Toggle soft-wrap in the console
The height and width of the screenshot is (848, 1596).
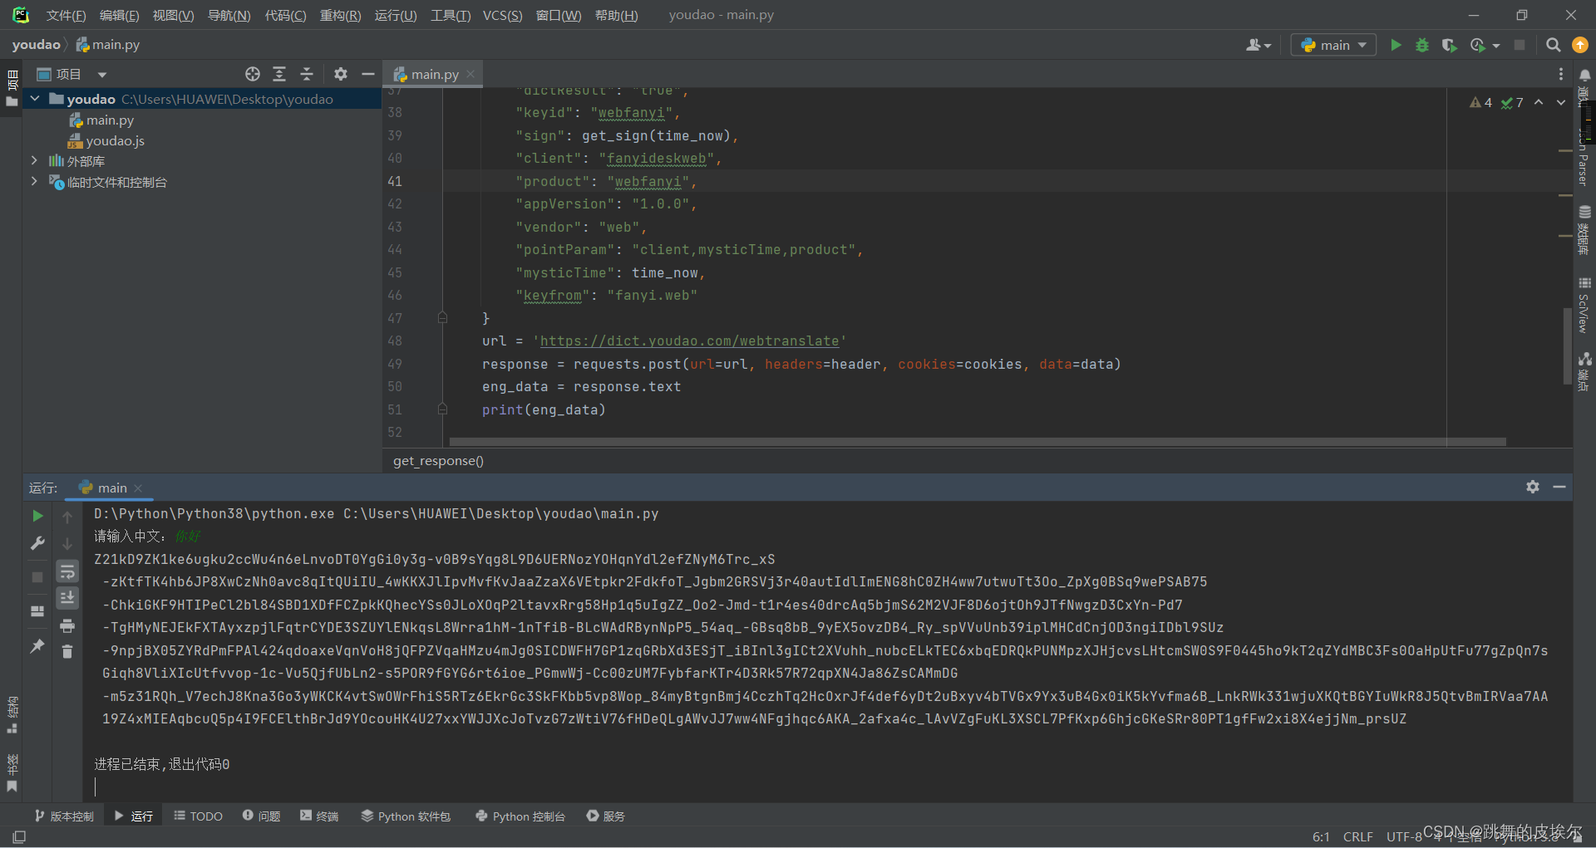point(67,571)
